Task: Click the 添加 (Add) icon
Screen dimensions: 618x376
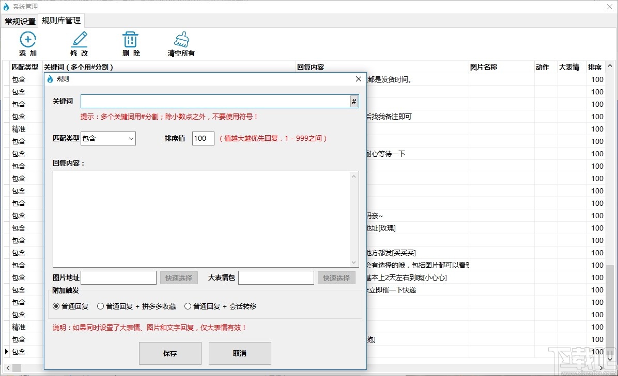Action: pyautogui.click(x=28, y=40)
